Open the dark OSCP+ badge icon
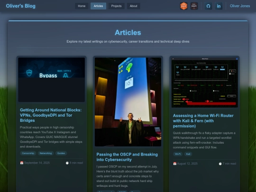Viewport: 256px width, 192px height. (x=194, y=6)
